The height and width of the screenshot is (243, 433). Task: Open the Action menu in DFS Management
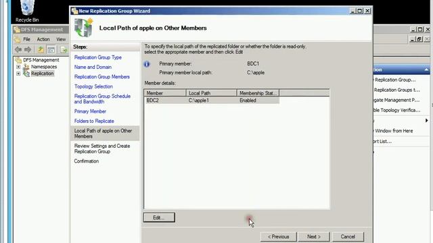(x=43, y=39)
